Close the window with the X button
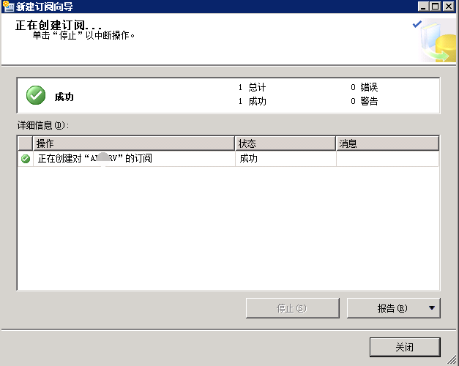The image size is (459, 366). [448, 6]
